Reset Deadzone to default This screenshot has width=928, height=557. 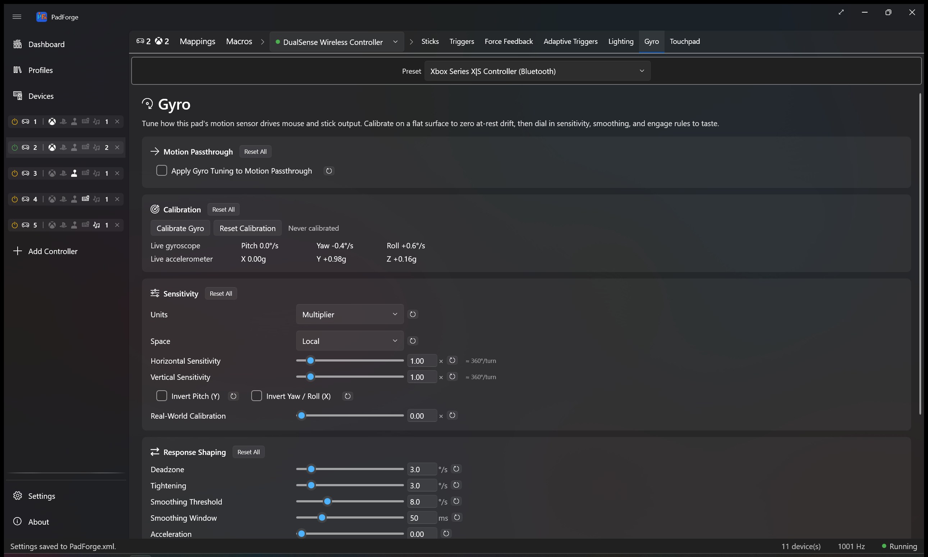tap(456, 469)
